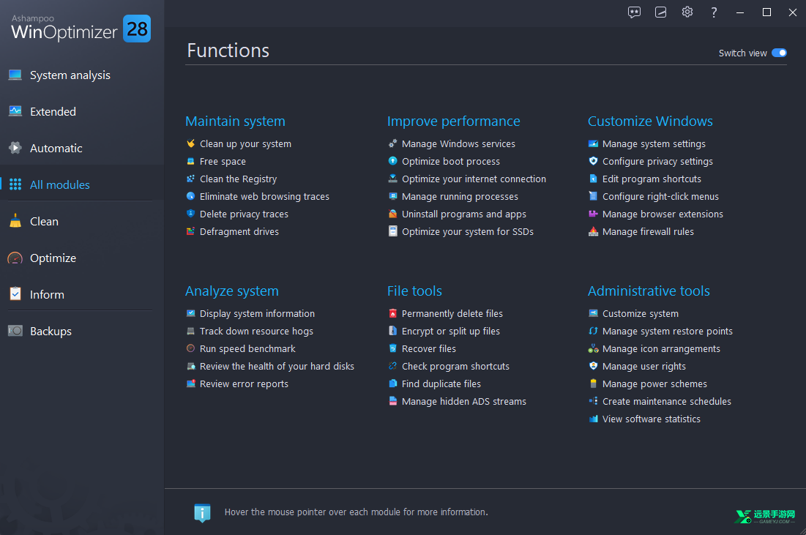Click the skin/theme icon in title bar
Image resolution: width=806 pixels, height=535 pixels.
pyautogui.click(x=660, y=12)
